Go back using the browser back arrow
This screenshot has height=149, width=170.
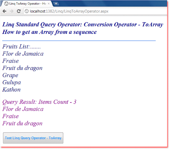5,11
